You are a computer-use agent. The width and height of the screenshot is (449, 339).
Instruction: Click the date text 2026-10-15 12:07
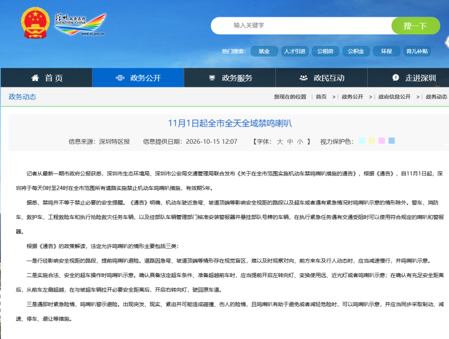(x=212, y=142)
